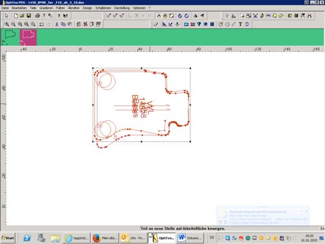
Task: Click the zoom in magnifier icon
Action: coord(7,24)
